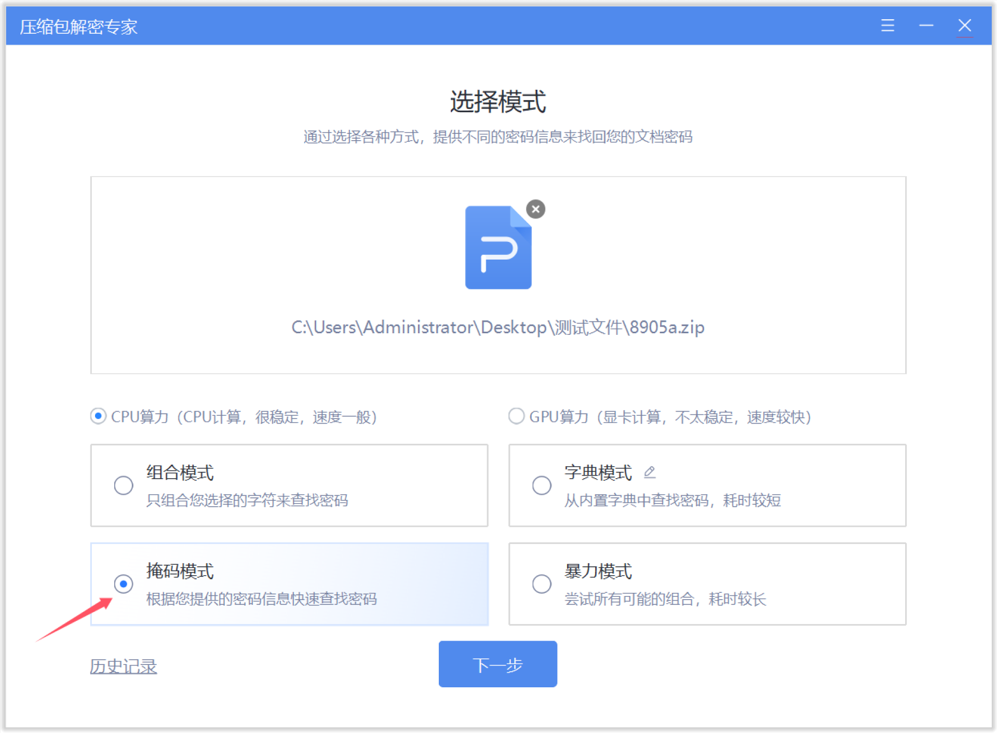Image resolution: width=997 pixels, height=733 pixels.
Task: Open 历史记录 history records
Action: [x=123, y=666]
